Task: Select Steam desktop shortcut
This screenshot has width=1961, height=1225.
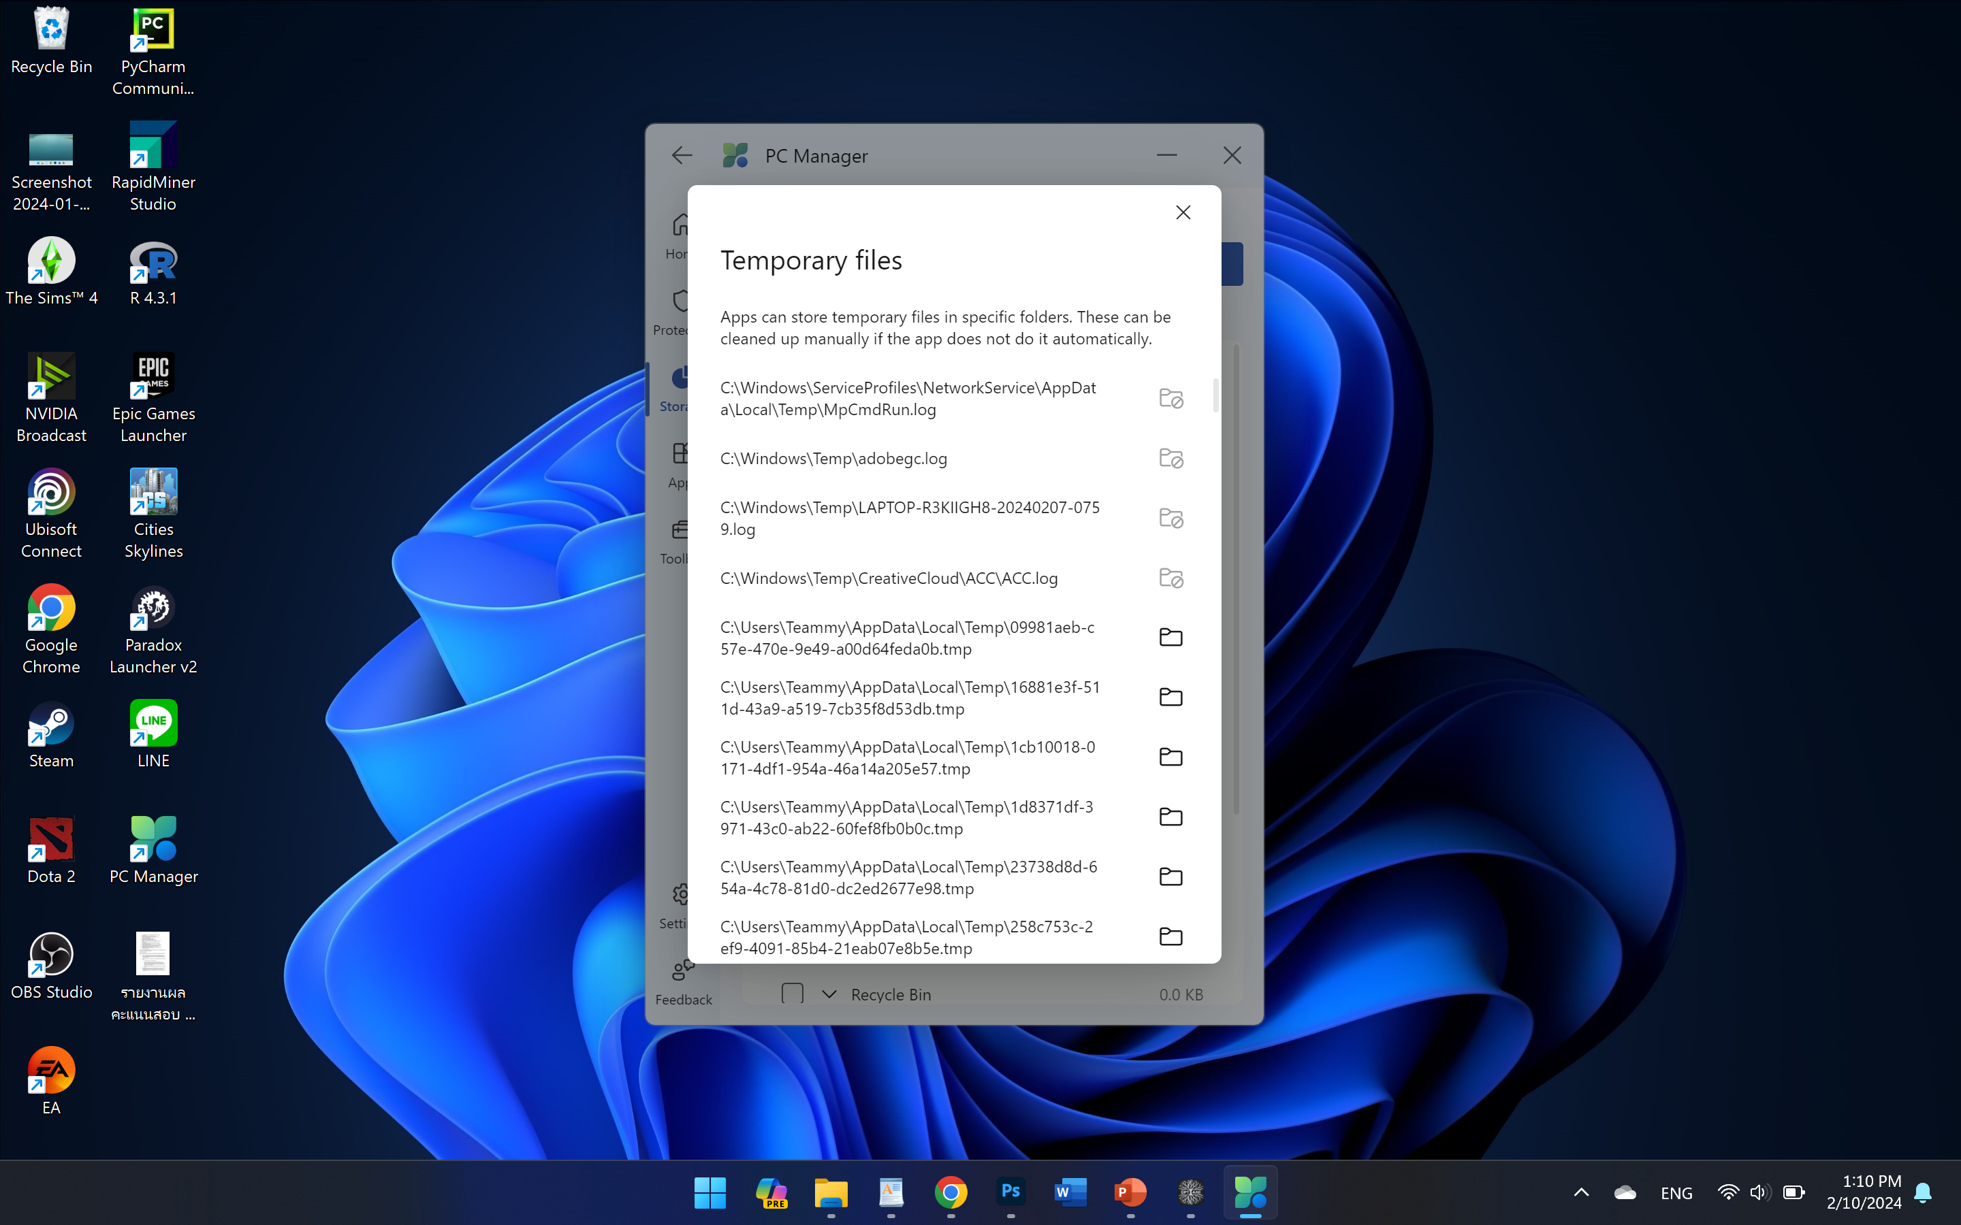Action: tap(51, 735)
